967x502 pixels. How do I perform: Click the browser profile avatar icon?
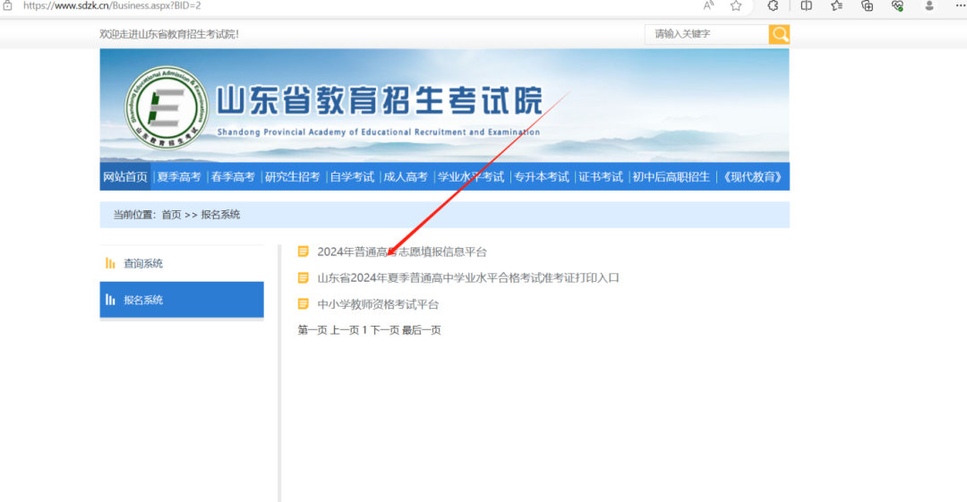(928, 5)
